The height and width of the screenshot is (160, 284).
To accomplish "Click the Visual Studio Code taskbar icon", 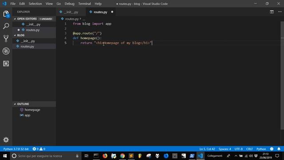I will click(x=200, y=156).
